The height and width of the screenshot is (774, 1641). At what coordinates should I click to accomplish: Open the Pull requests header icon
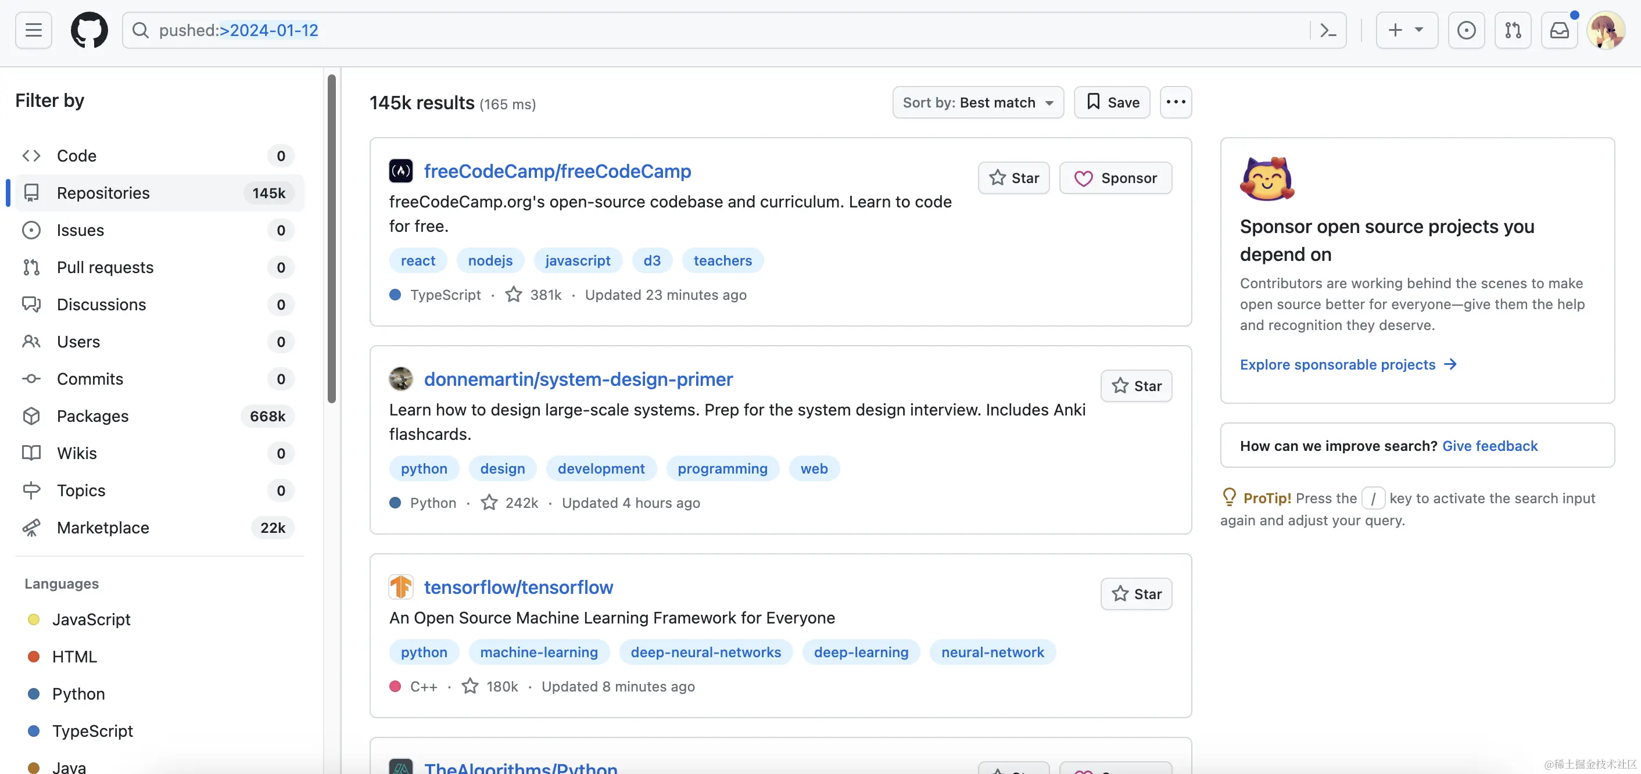[x=1513, y=30]
